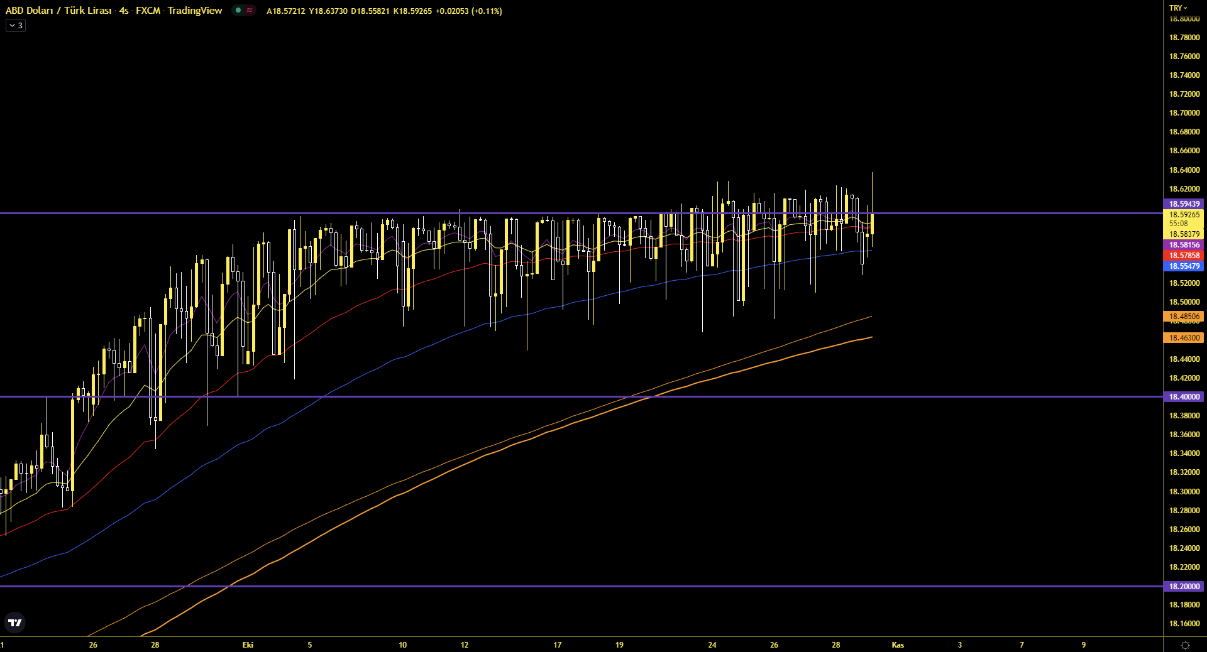Click date label 7 on the time axis
Screen dimensions: 1207x652
[x=1022, y=645]
